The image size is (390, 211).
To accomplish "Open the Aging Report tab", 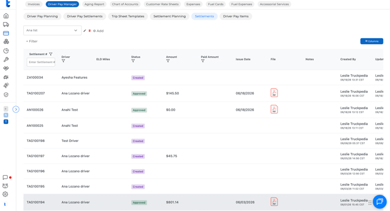I will tap(94, 4).
